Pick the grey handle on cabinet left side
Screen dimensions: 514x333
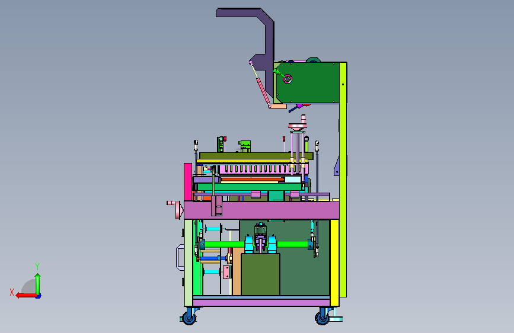pos(180,257)
